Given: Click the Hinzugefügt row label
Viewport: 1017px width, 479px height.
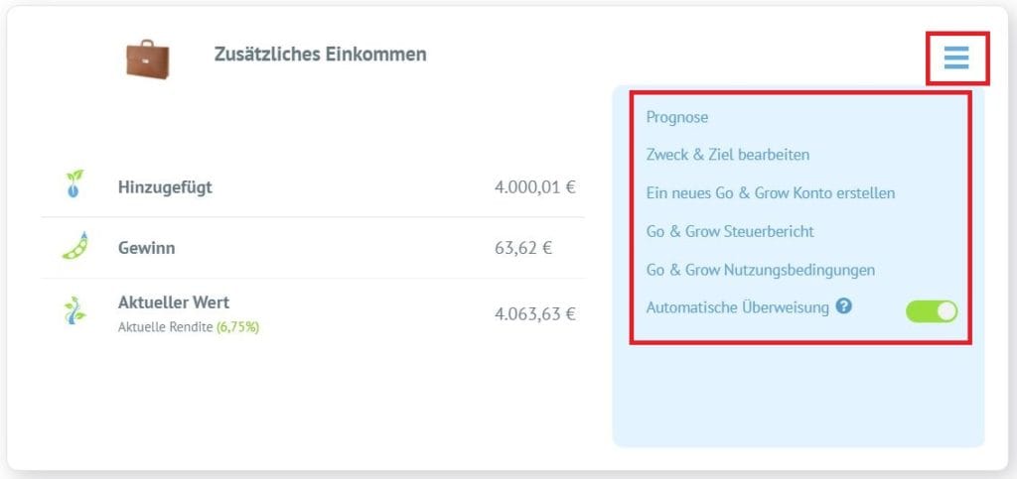Looking at the screenshot, I should [165, 187].
